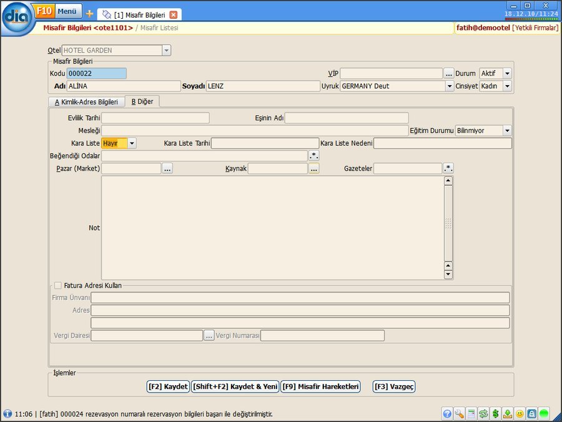Screen dimensions: 562x422
Task: Click the blue padlock lock icon
Action: coord(532,414)
